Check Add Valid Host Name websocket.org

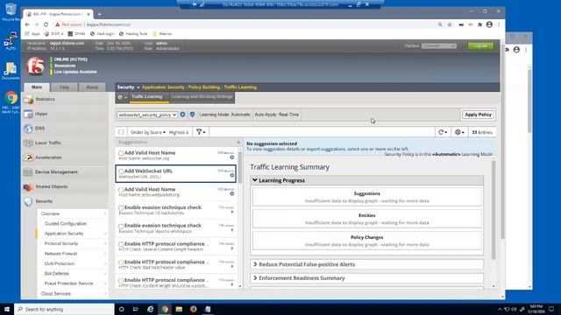[x=121, y=153]
